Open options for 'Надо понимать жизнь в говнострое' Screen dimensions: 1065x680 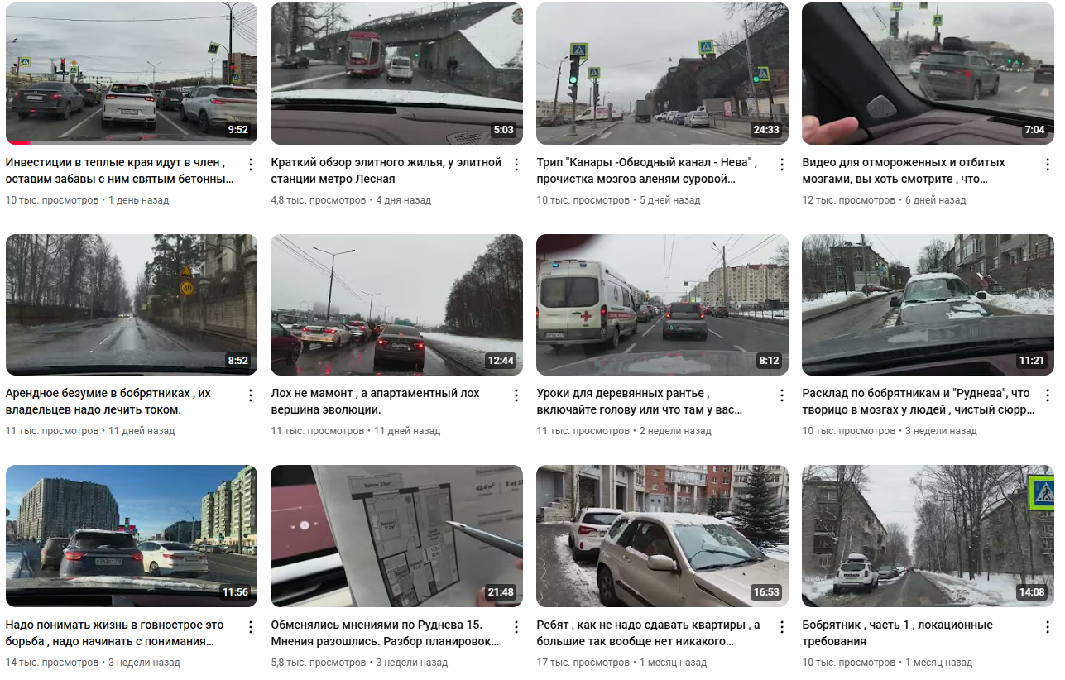coord(251,626)
